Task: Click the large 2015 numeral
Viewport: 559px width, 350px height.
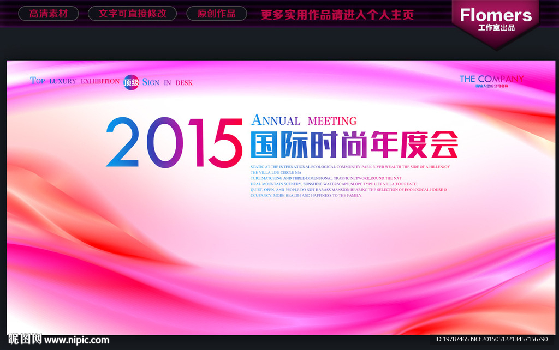Action: (x=174, y=143)
